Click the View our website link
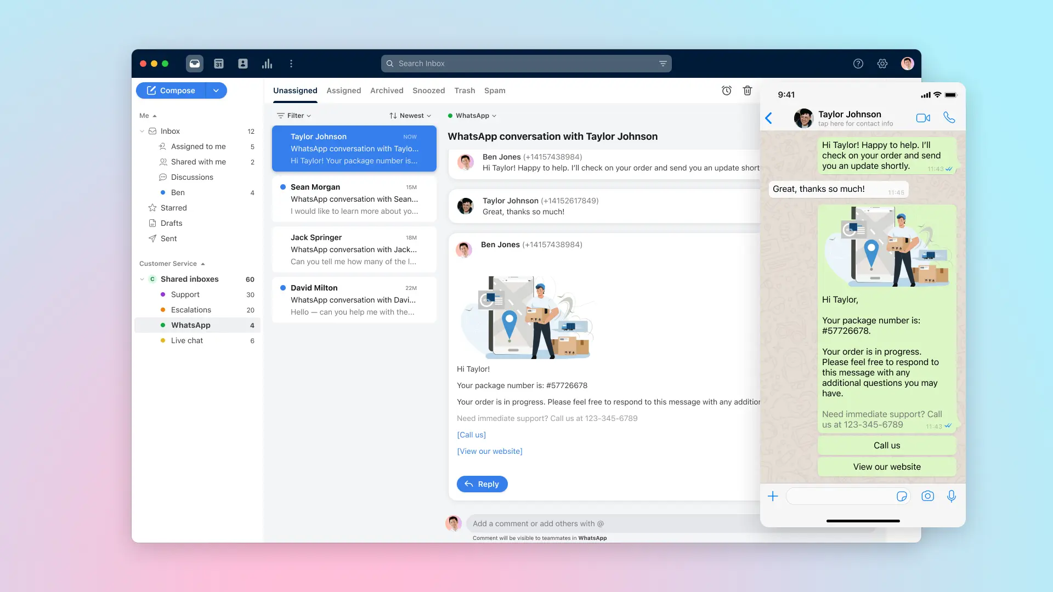This screenshot has width=1053, height=592. coord(490,451)
